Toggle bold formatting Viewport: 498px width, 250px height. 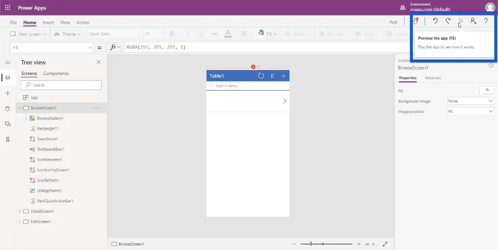coord(172,34)
